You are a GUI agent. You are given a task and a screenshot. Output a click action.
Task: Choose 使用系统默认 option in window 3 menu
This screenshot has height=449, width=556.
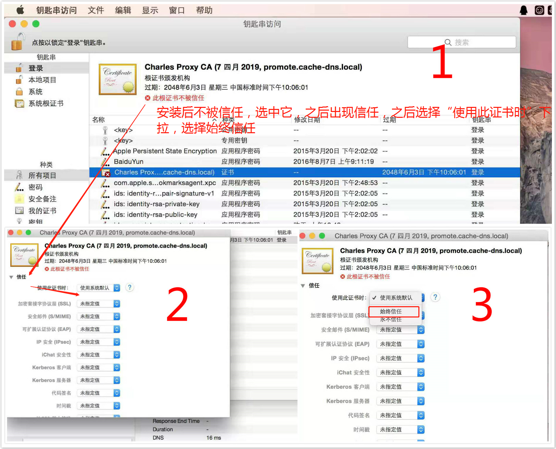(x=396, y=298)
